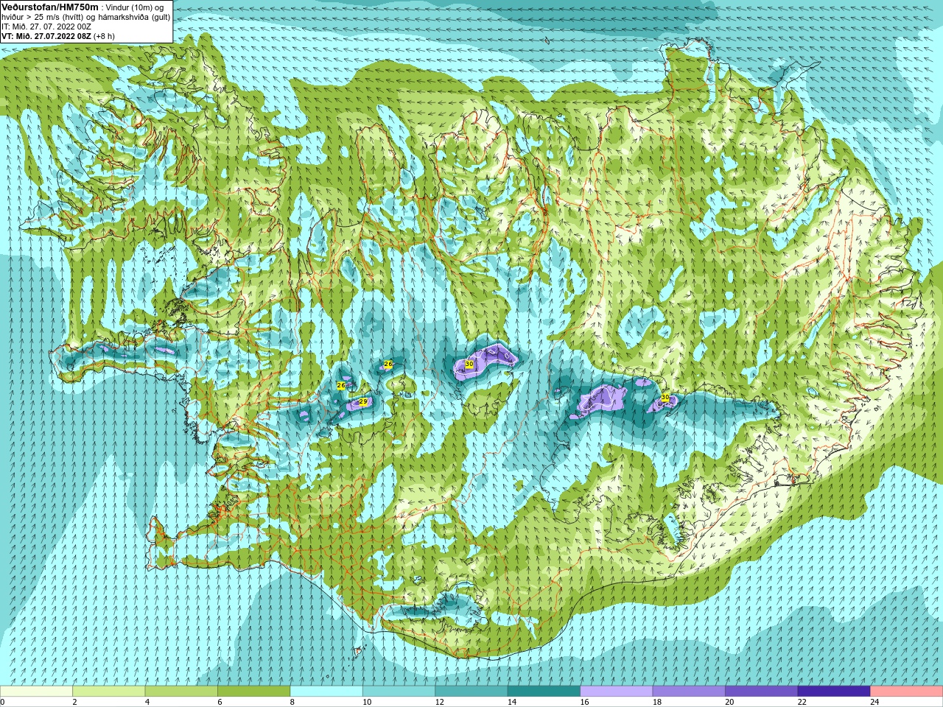Click the easternmost yellow "30" gust label
943x707 pixels.
click(x=665, y=397)
